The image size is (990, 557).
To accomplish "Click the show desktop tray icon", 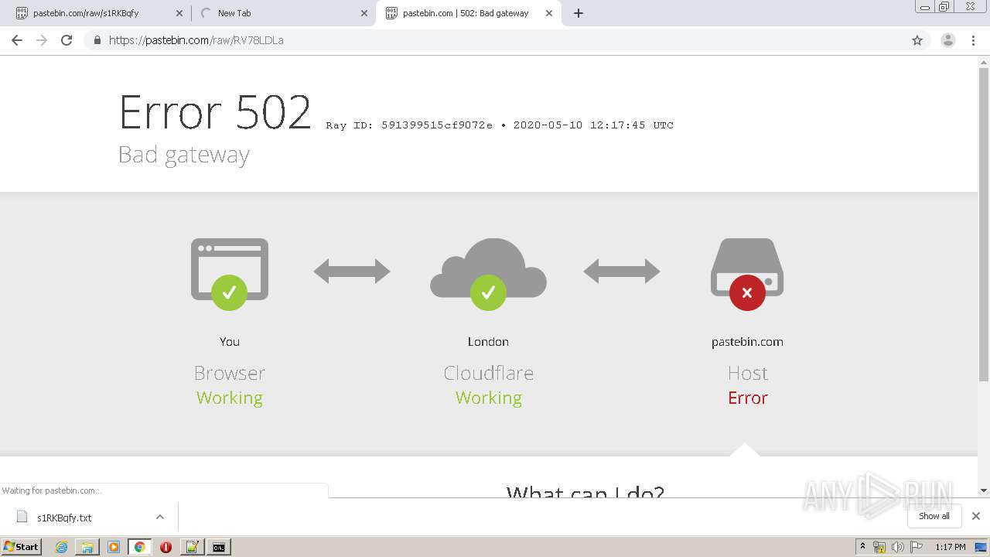I will tap(981, 547).
